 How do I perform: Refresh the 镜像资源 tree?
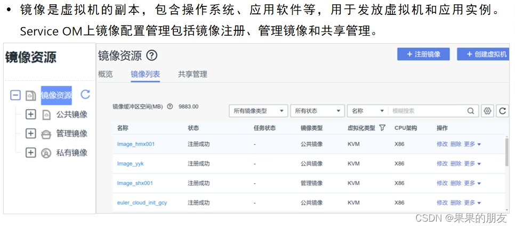click(x=85, y=94)
